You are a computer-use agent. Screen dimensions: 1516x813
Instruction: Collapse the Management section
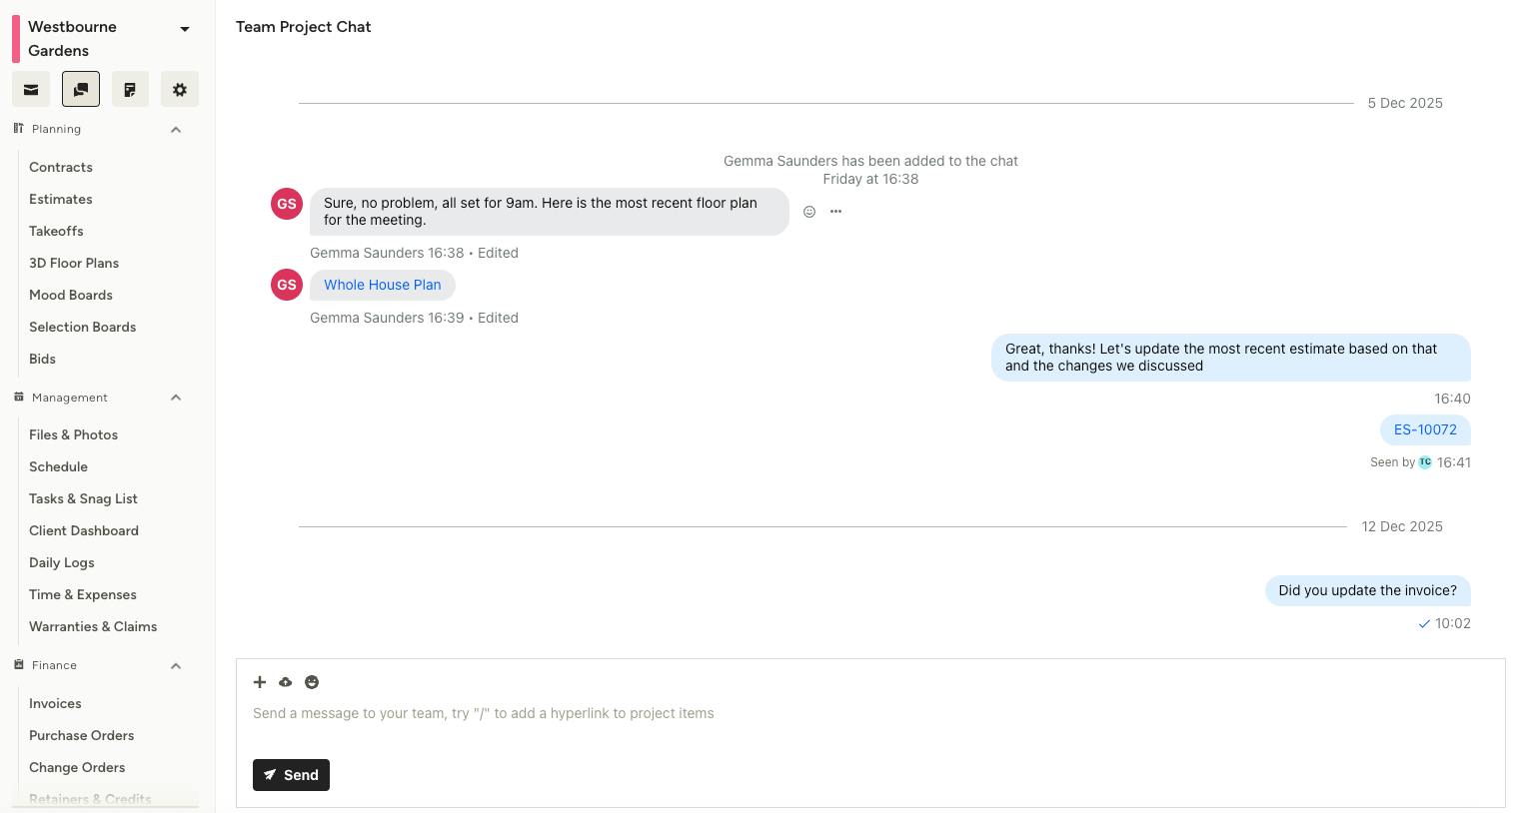point(176,398)
